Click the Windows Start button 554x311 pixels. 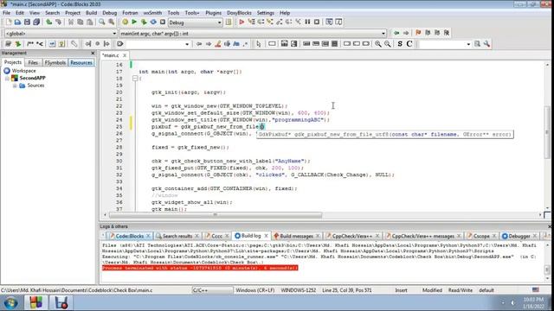tap(10, 303)
